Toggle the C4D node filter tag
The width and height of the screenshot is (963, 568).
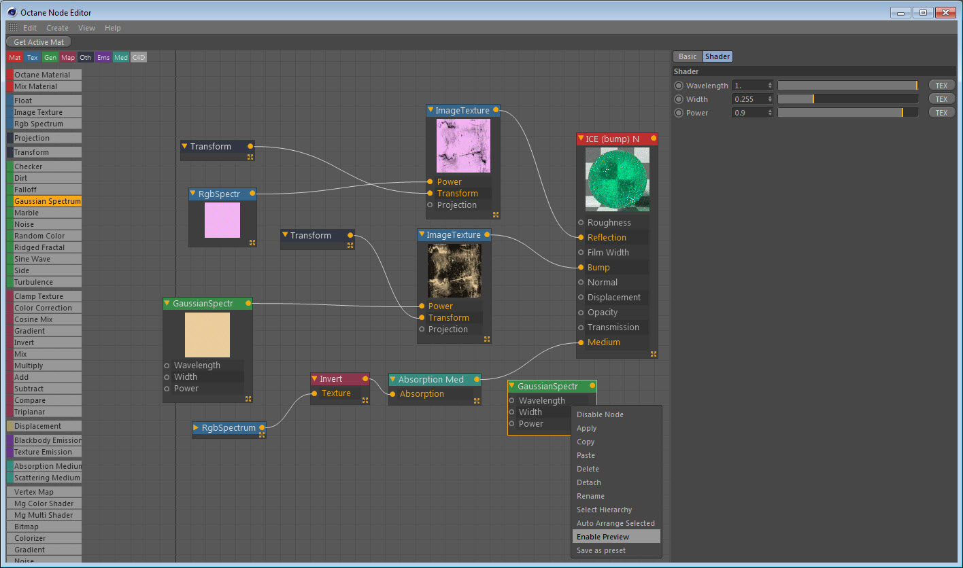tap(139, 58)
